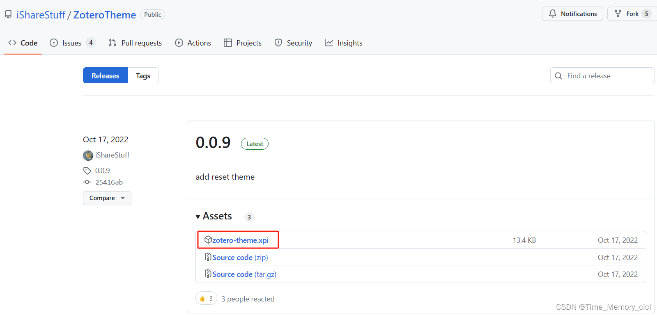Select the Releases button
Image resolution: width=657 pixels, height=315 pixels.
pyautogui.click(x=106, y=75)
